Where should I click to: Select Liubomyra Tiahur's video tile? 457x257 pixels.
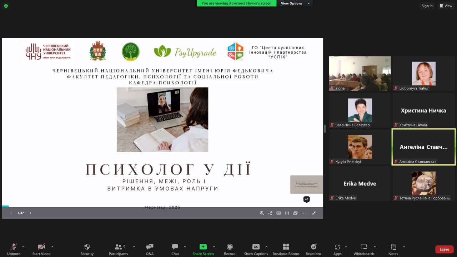423,74
